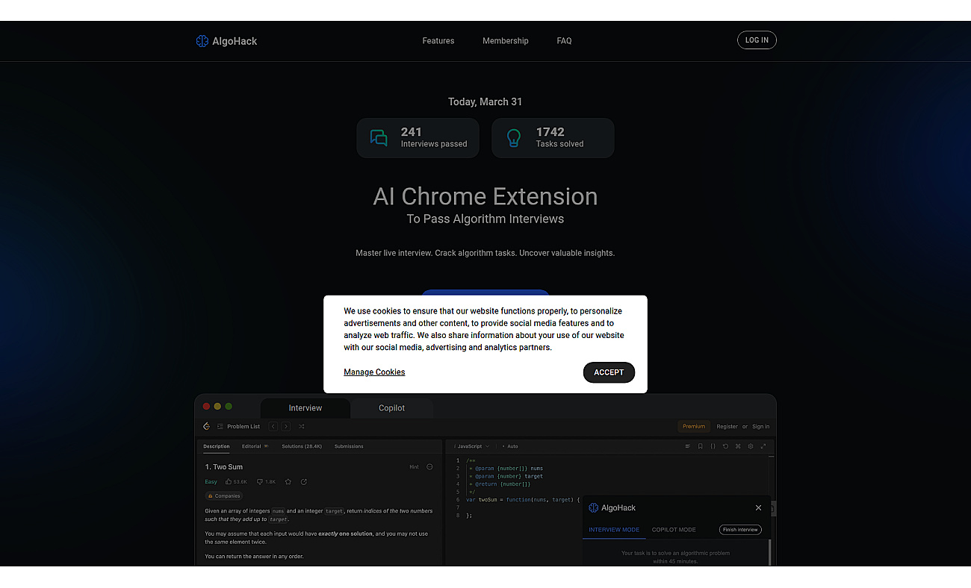Go to next problem arrow in demo
Screen dimensions: 971x588
(x=285, y=427)
